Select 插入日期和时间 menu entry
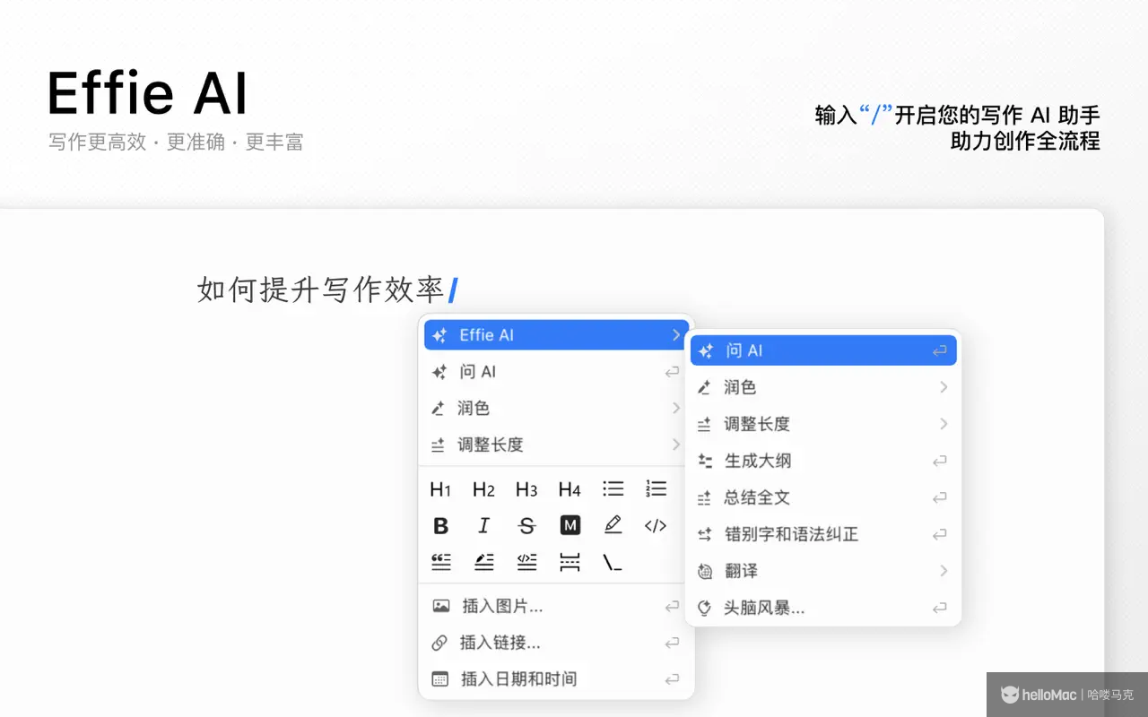 click(556, 679)
